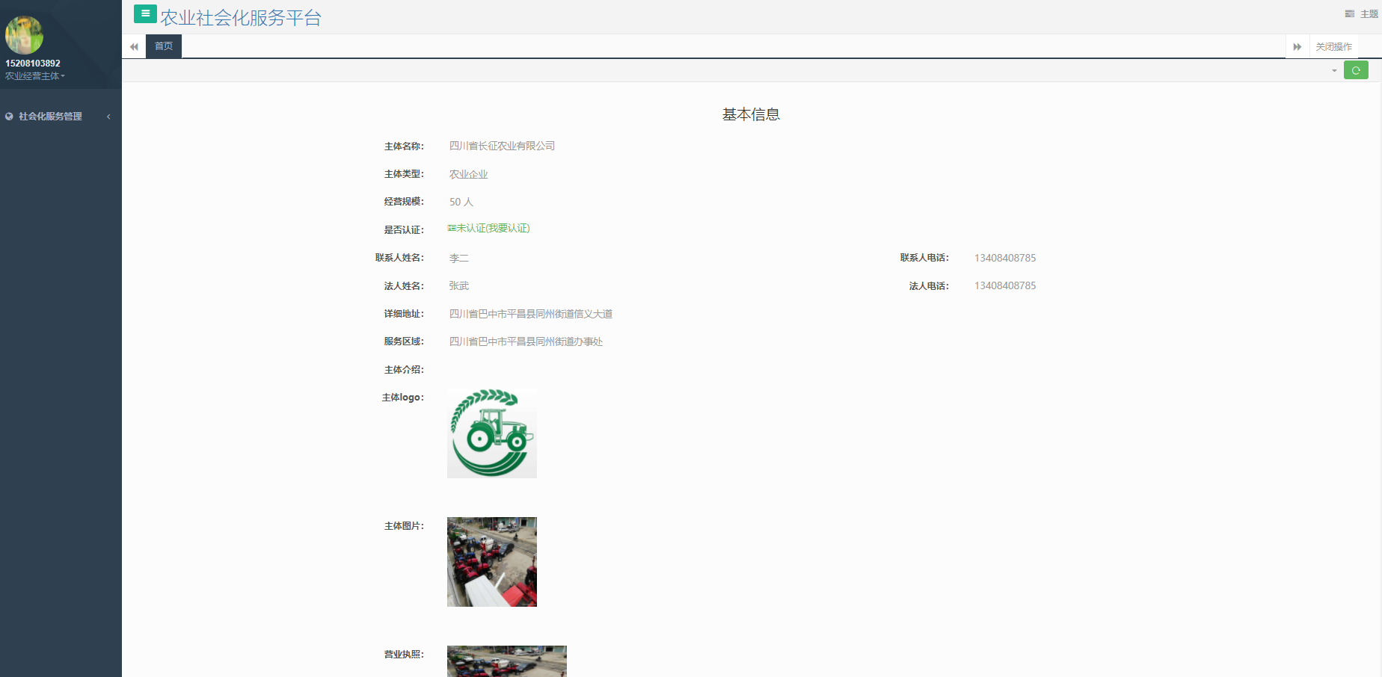Viewport: 1382px width, 677px height.
Task: Expand the 社会化服务管理 chevron arrow
Action: 108,117
